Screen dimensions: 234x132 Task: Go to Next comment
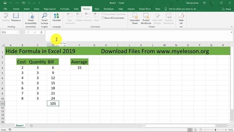tap(97, 17)
